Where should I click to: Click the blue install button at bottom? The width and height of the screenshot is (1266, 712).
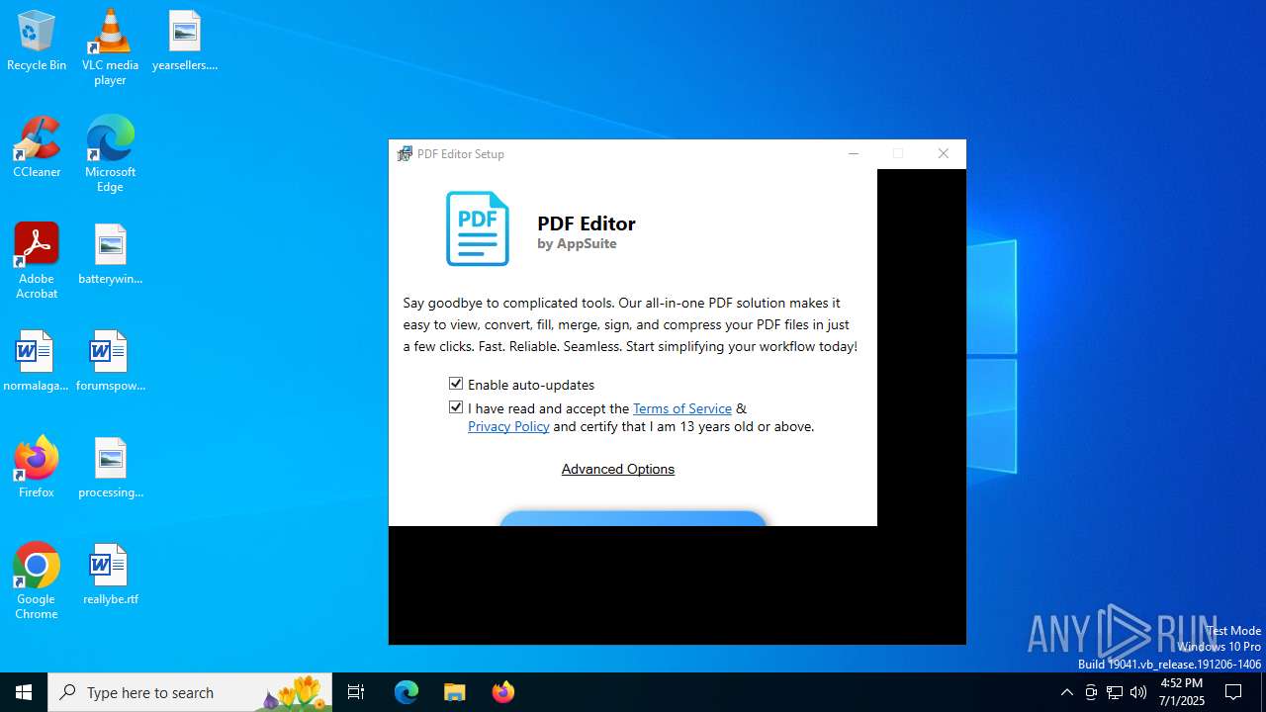(633, 518)
